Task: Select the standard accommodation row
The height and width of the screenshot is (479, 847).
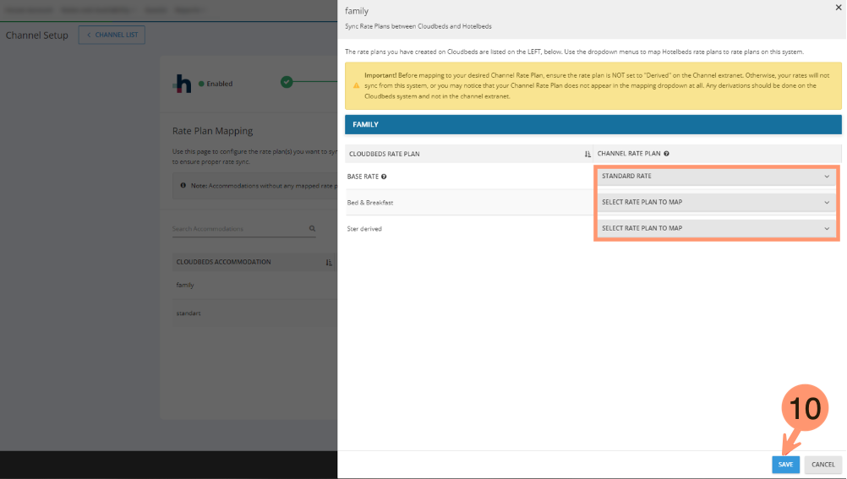Action: point(189,313)
